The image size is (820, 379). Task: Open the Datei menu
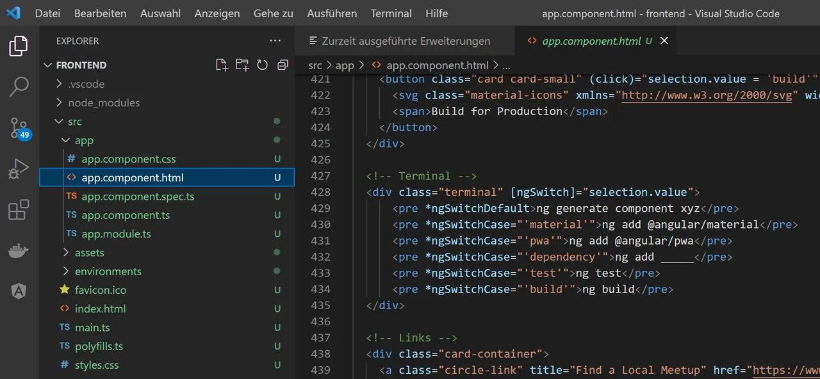click(x=48, y=13)
